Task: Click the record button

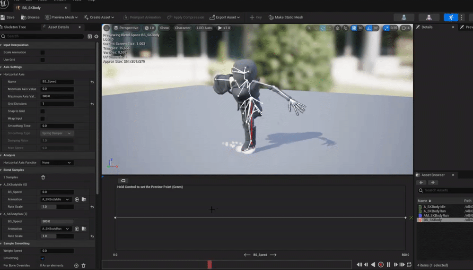Action: [381, 265]
